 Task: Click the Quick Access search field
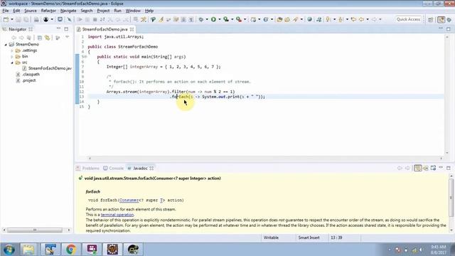[x=408, y=19]
